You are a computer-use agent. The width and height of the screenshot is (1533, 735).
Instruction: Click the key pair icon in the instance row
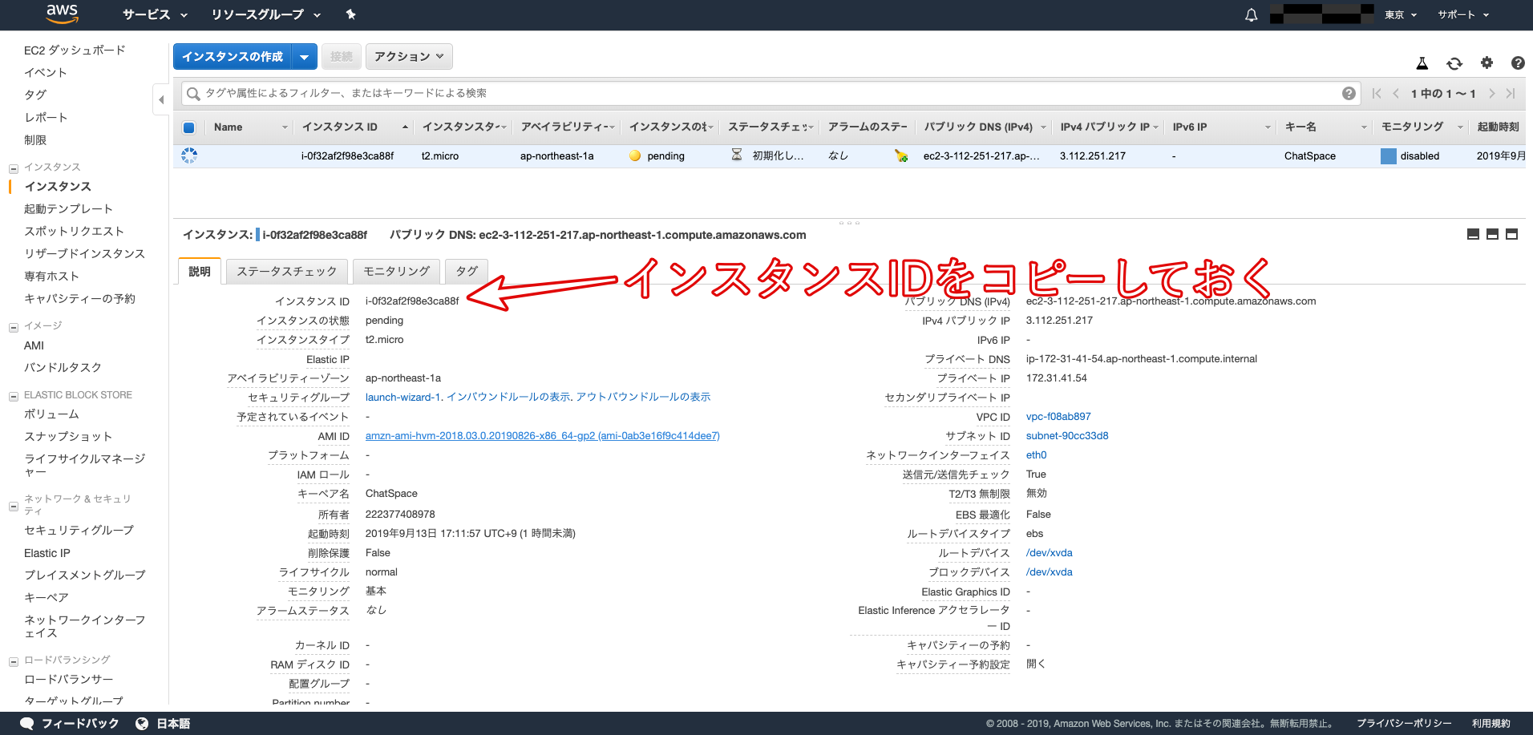tap(900, 156)
